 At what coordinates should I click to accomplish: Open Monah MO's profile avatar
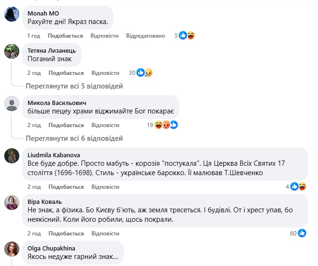click(12, 15)
